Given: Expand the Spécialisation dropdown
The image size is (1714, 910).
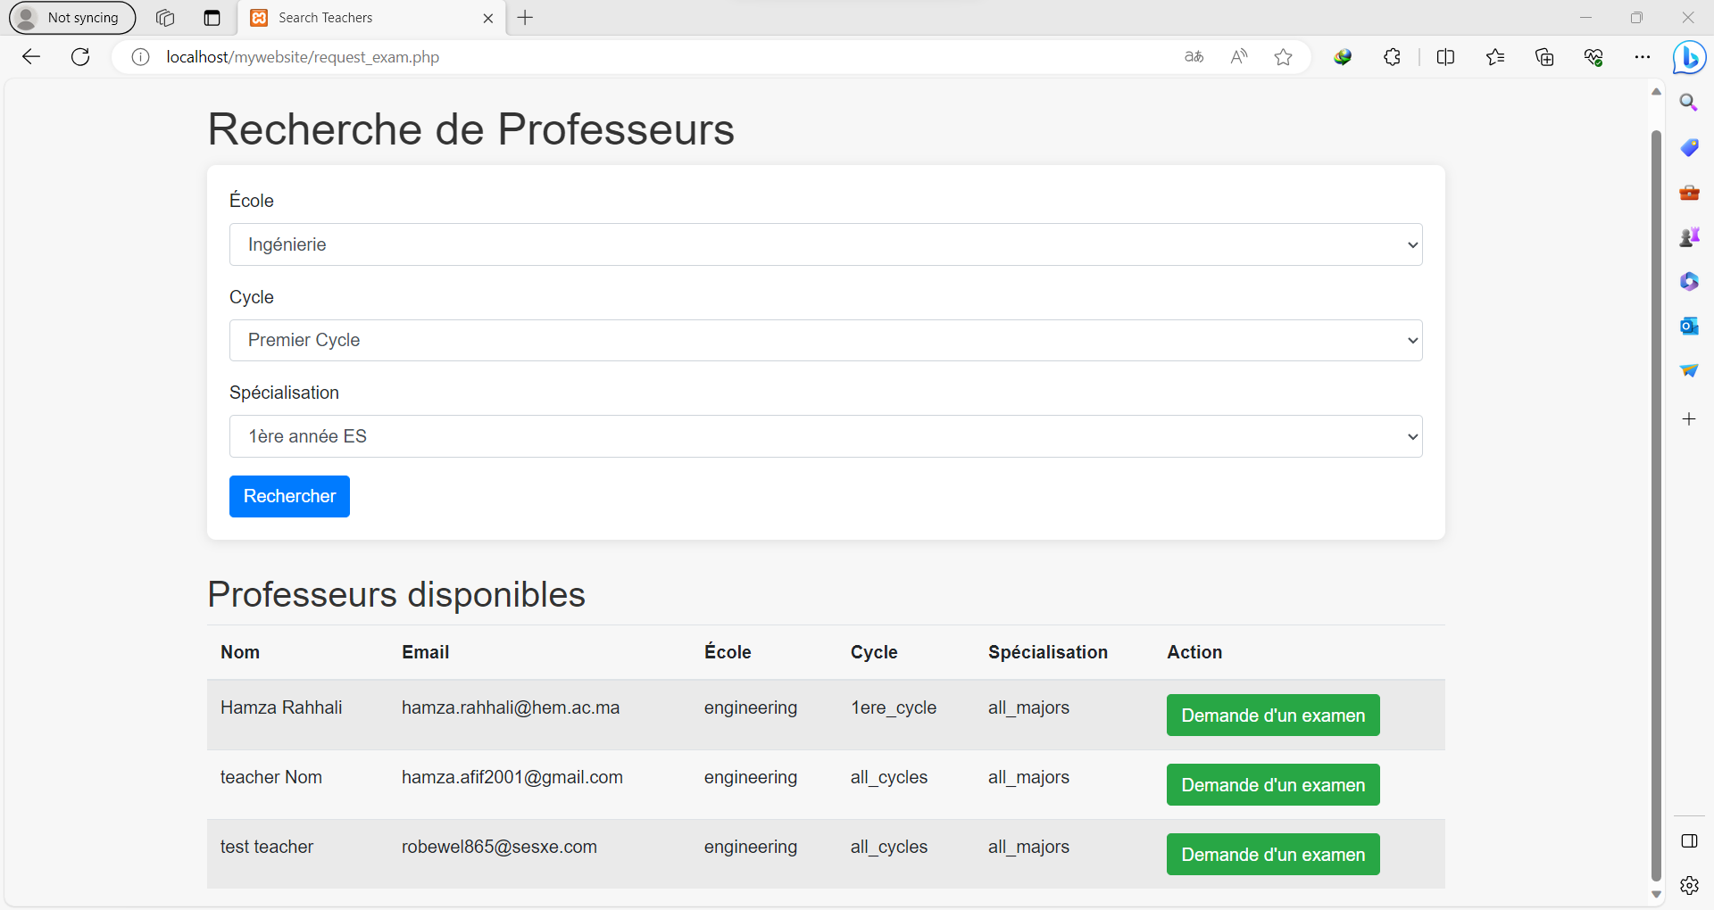Looking at the screenshot, I should (x=825, y=436).
